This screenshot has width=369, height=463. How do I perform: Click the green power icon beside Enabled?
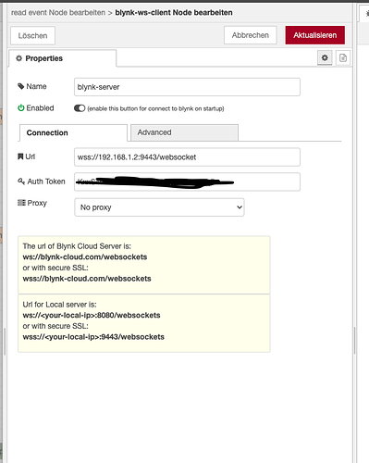21,108
